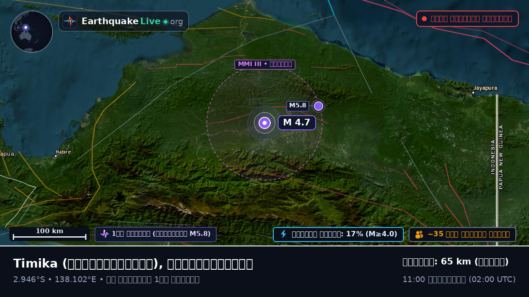
Task: Click the 100 km scale bar
Action: [49, 234]
